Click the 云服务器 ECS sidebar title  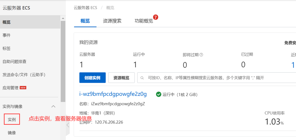pos(16,8)
